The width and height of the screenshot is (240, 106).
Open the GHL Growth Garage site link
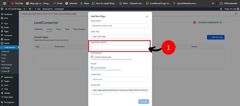click(x=13, y=9)
